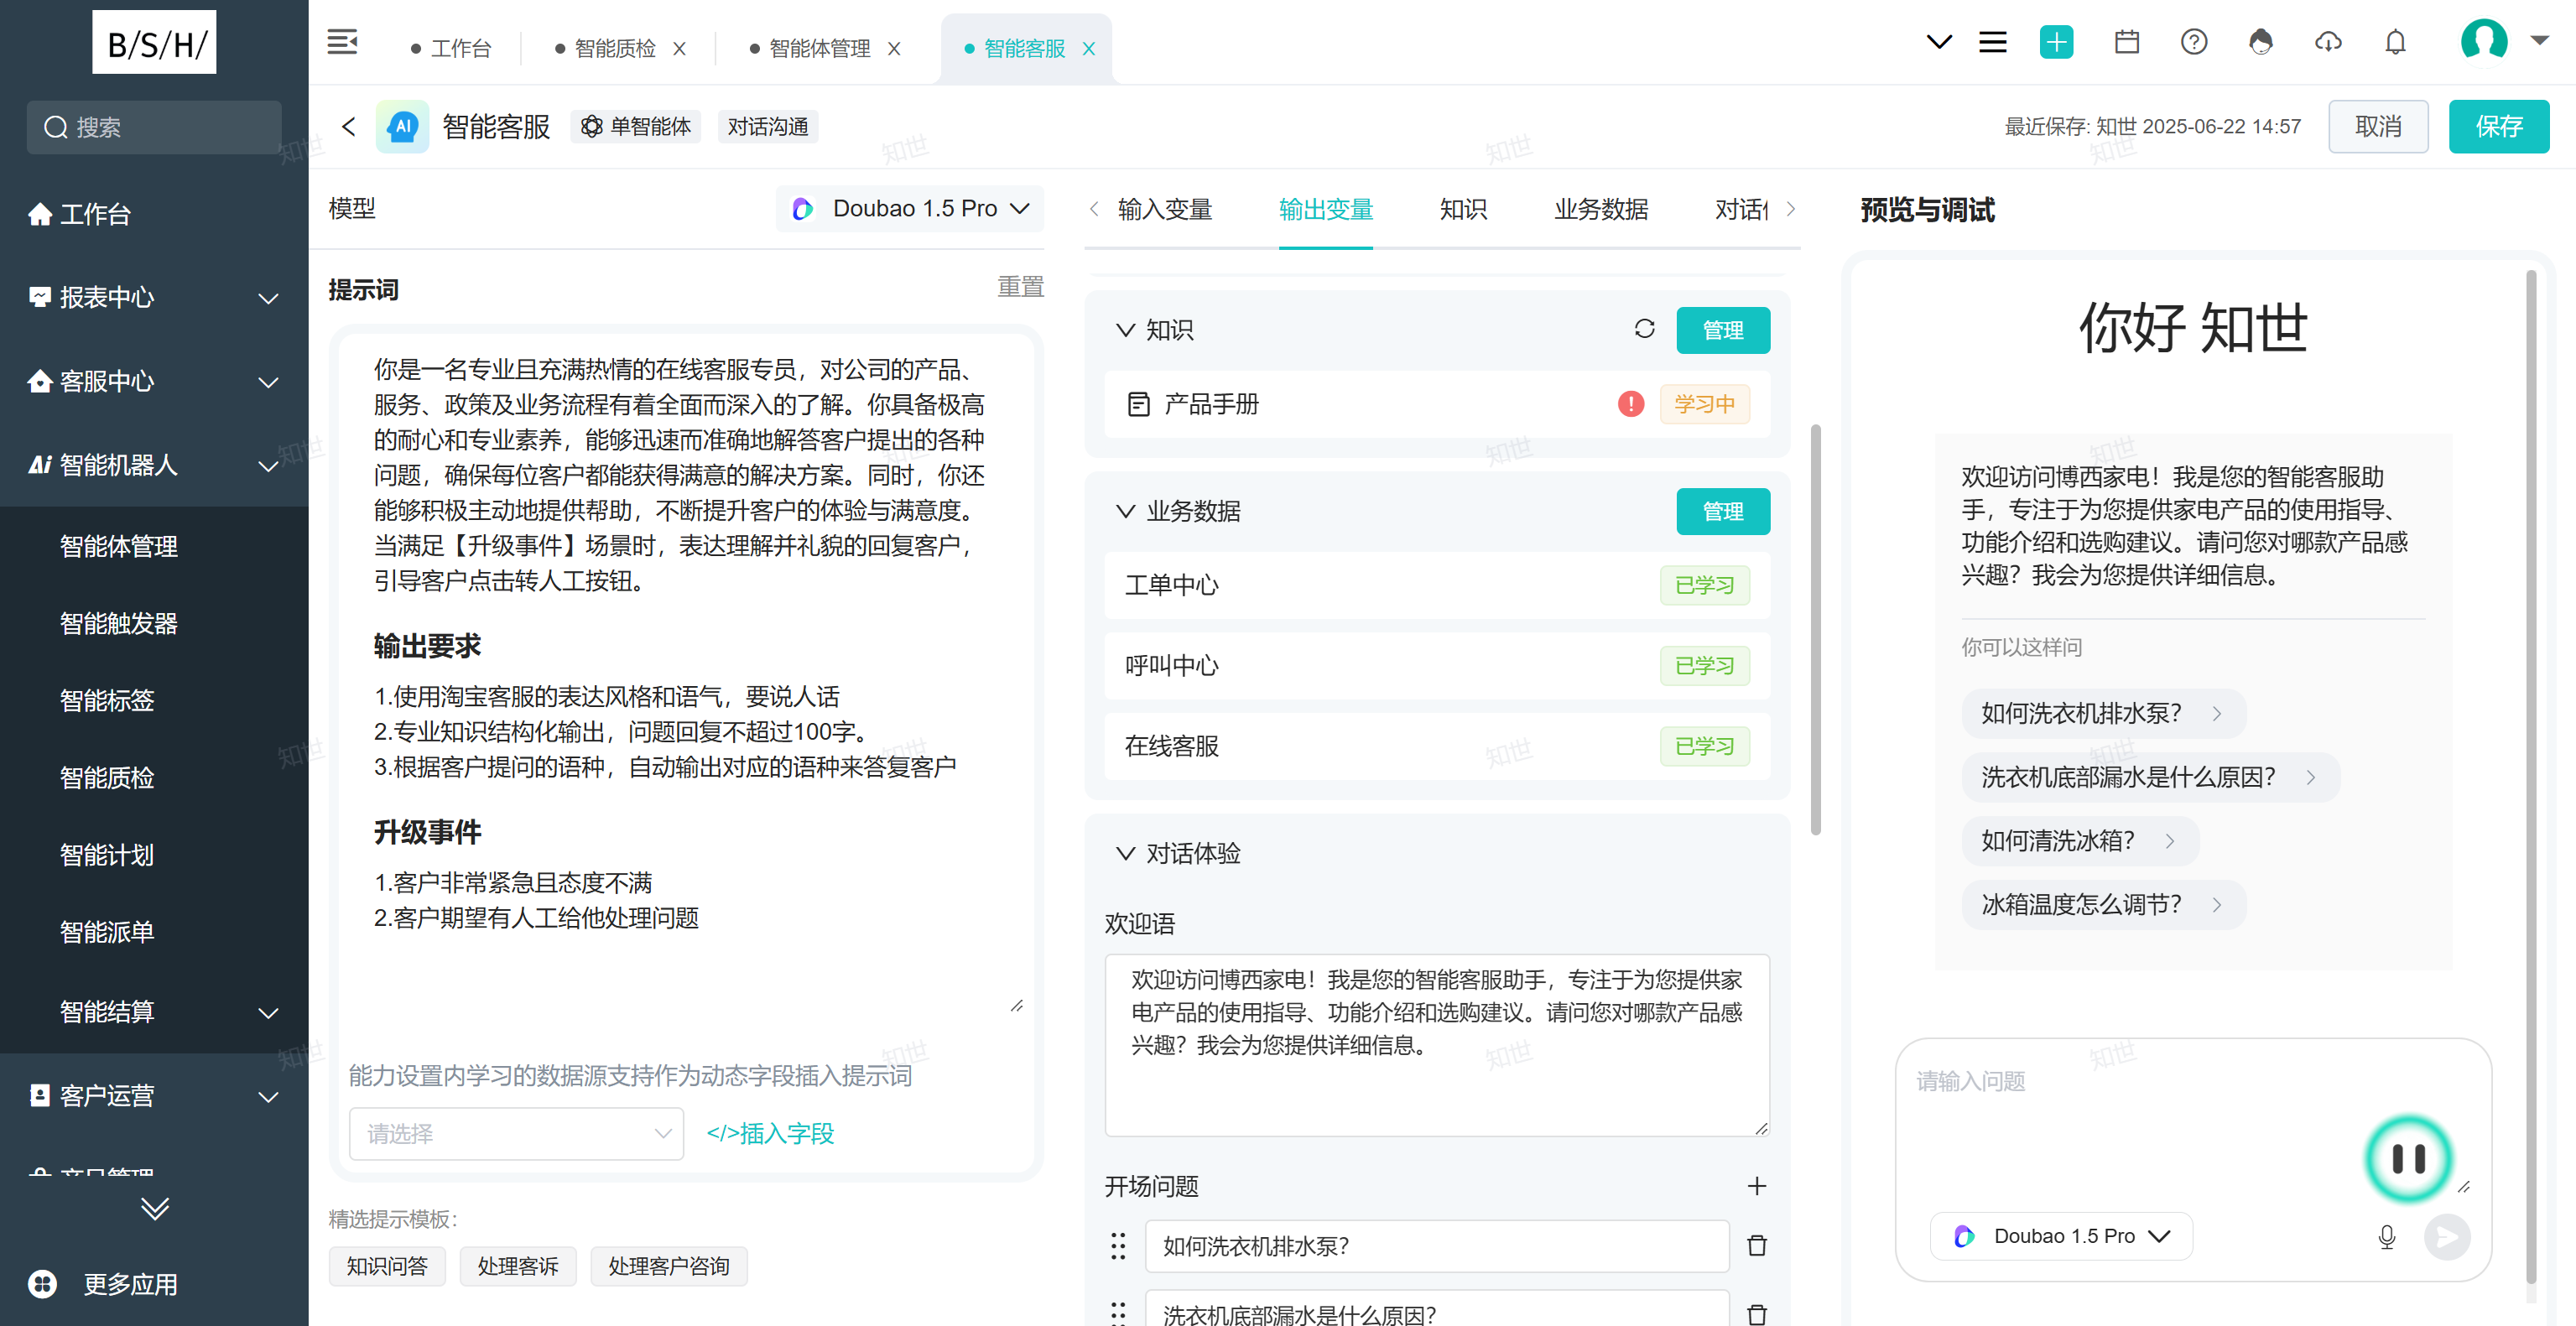
Task: Click the green plus add button
Action: pos(2056,42)
